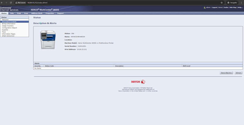Click the admin user icon

pyautogui.click(x=204, y=7)
